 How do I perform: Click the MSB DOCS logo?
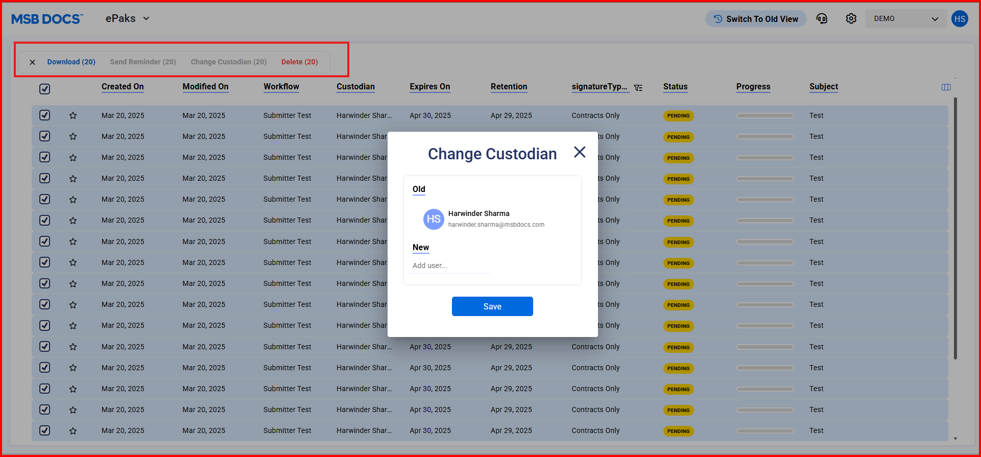point(47,19)
